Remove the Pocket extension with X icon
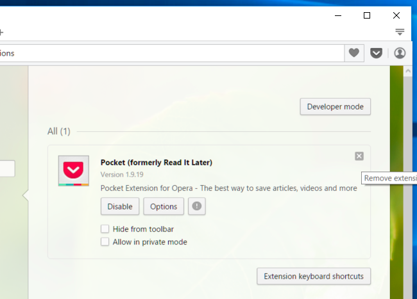Screen dimensions: 417x299 point(359,156)
